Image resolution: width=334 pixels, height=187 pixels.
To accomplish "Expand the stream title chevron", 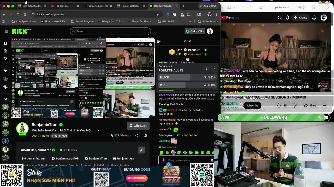I will 99,130.
